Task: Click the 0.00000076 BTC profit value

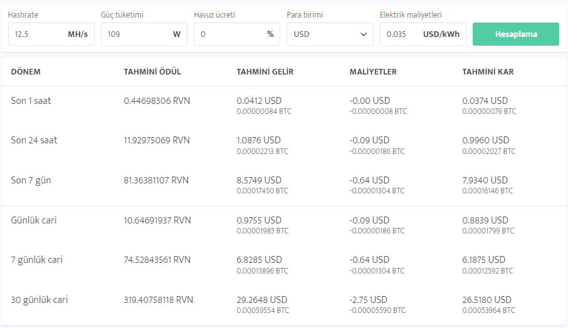Action: (x=489, y=111)
